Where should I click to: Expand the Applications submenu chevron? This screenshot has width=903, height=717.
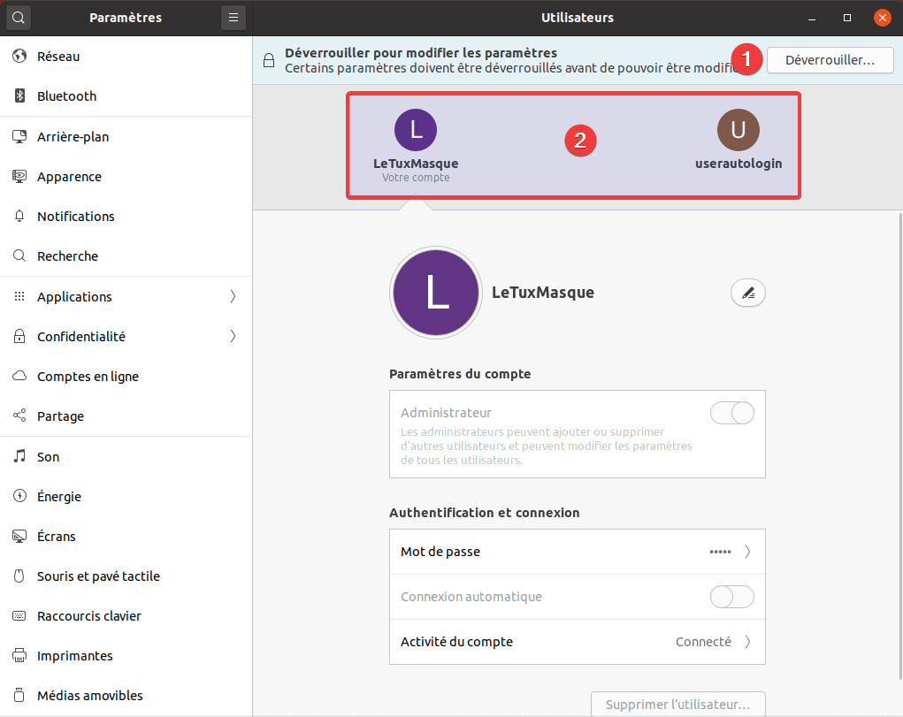click(x=233, y=297)
